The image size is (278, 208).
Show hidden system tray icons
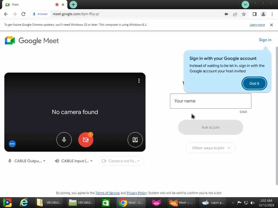click(233, 203)
